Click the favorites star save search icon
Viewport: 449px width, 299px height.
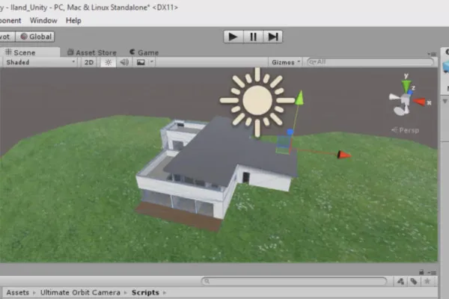click(x=427, y=282)
